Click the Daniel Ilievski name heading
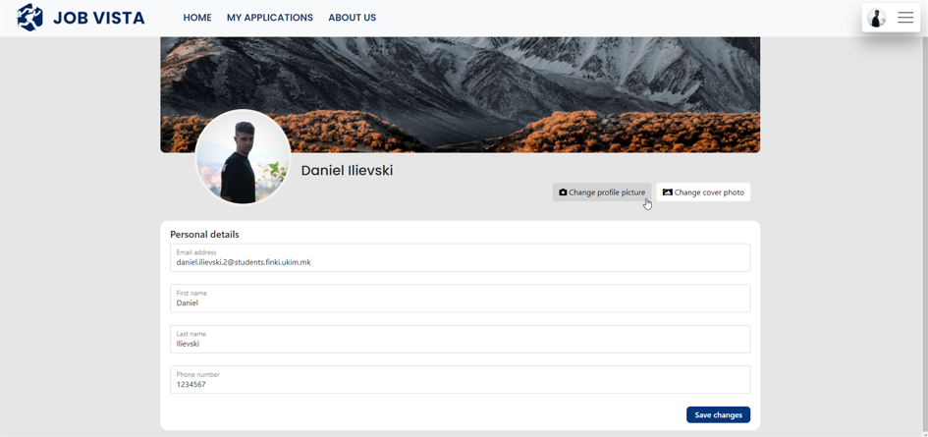 tap(347, 171)
